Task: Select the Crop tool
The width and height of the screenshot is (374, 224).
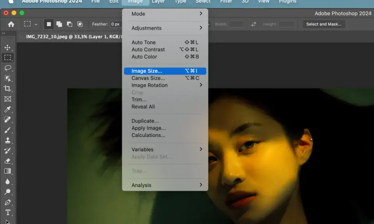Action: pos(7,89)
